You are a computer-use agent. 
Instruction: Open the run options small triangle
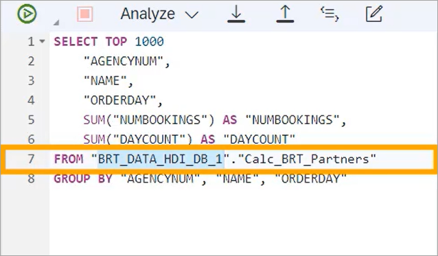56,22
